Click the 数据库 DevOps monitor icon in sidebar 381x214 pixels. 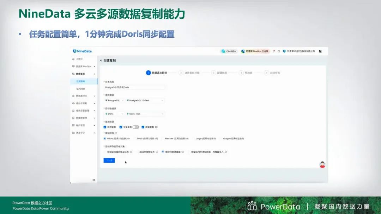point(73,67)
